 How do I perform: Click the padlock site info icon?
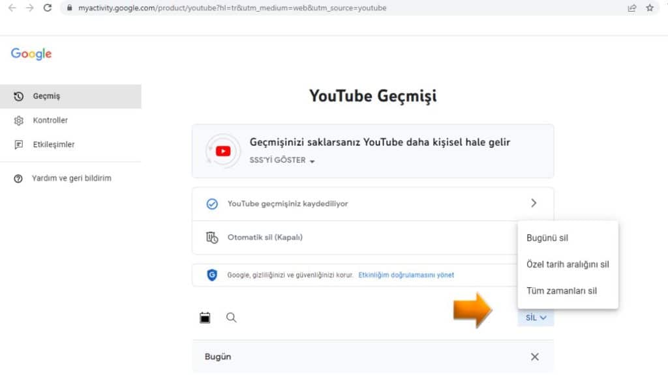coord(69,8)
